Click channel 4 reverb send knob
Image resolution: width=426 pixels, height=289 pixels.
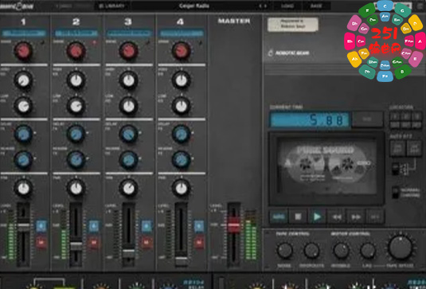[x=182, y=159]
